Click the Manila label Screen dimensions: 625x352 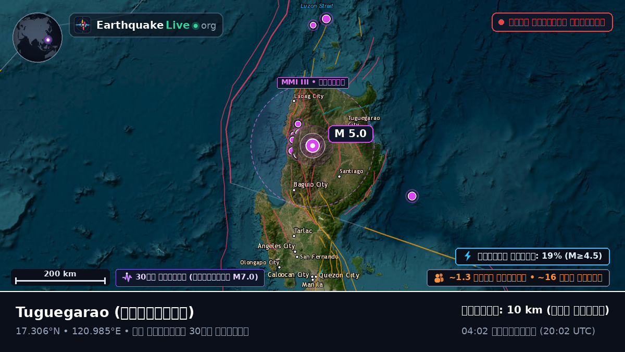312,285
